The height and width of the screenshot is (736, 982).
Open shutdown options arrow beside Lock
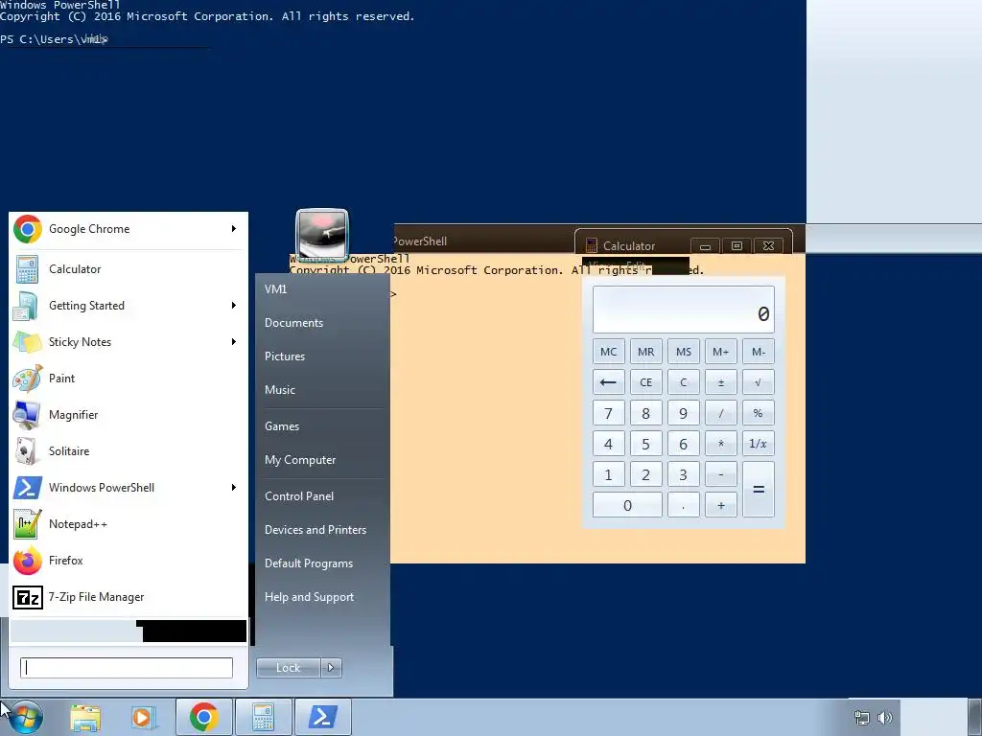click(x=331, y=668)
